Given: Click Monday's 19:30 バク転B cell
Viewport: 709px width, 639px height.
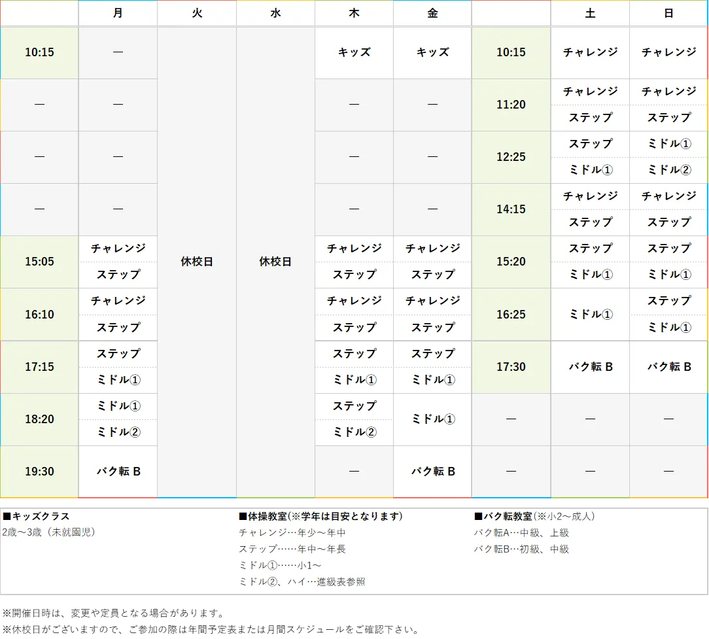Looking at the screenshot, I should 118,471.
